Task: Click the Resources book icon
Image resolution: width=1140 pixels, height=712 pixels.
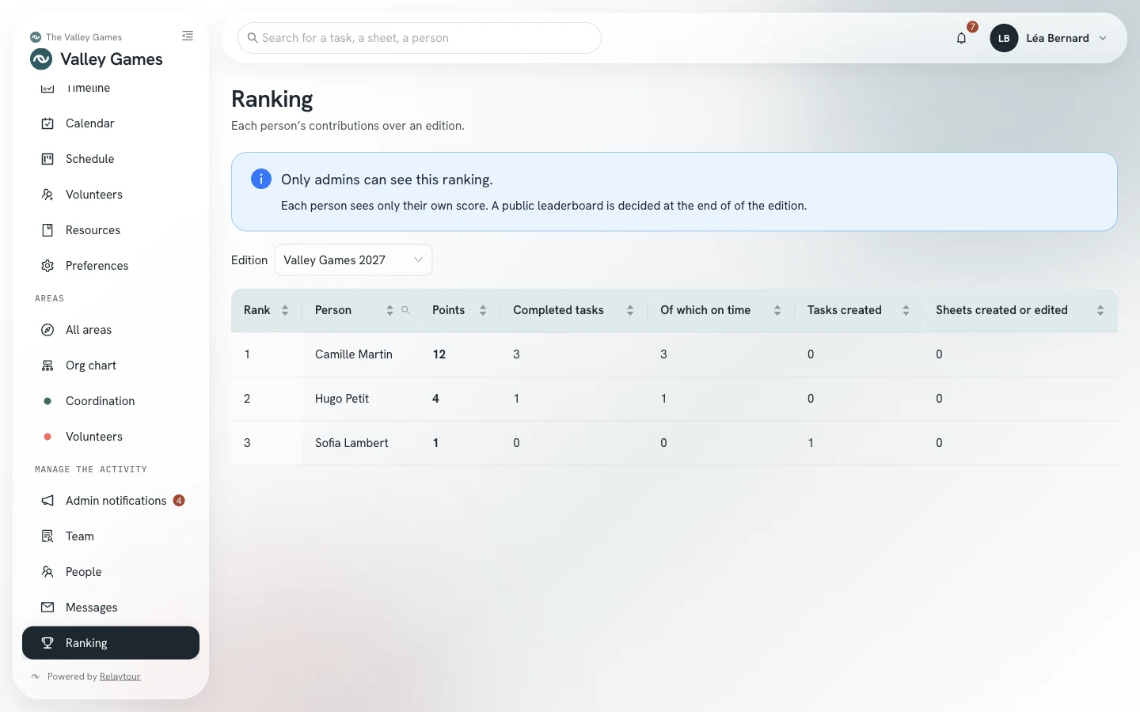Action: (x=47, y=230)
